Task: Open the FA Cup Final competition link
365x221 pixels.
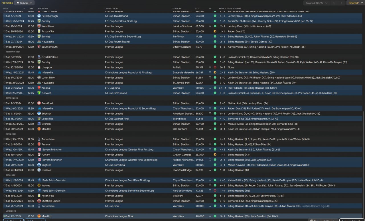Action: click(112, 206)
